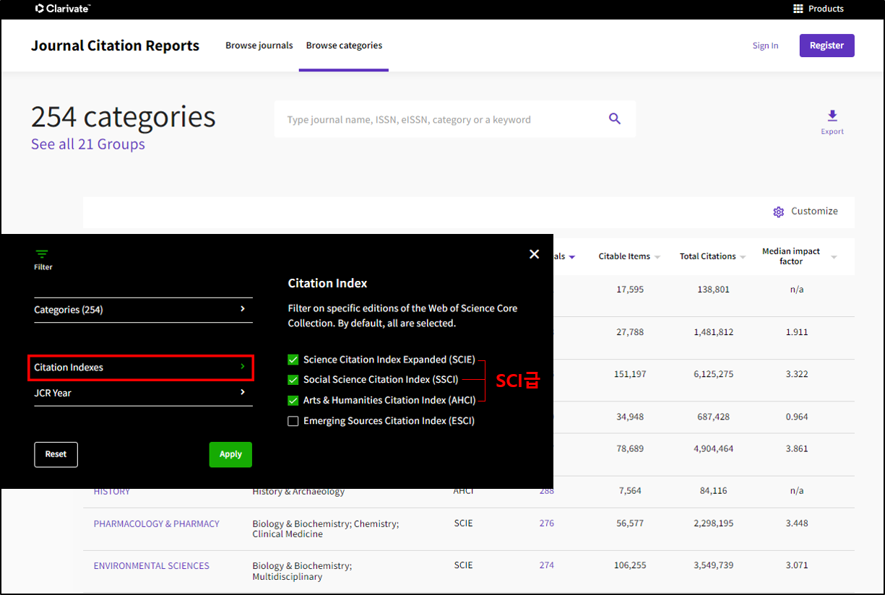Click the Export download icon

click(832, 116)
